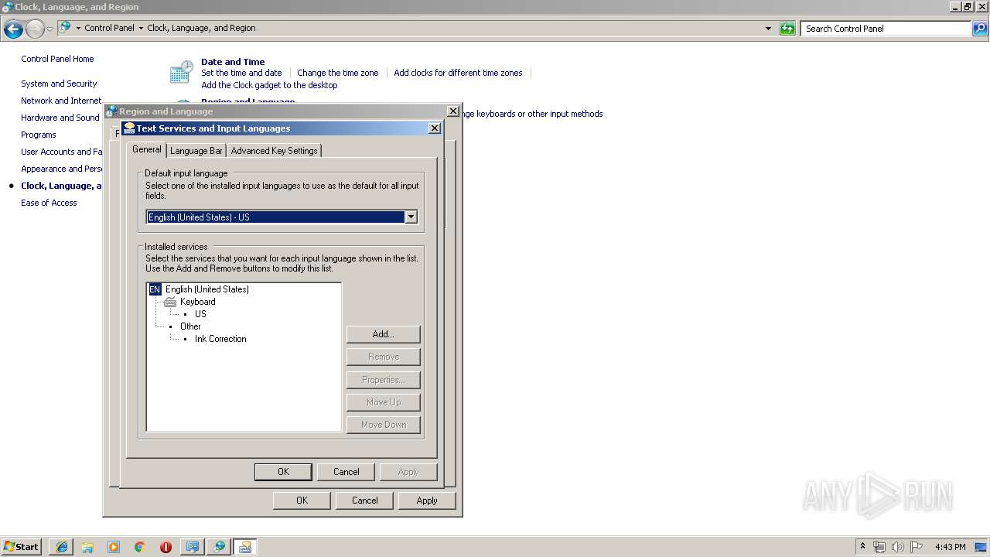
Task: Click Cancel in Region and Language dialog
Action: (x=365, y=501)
